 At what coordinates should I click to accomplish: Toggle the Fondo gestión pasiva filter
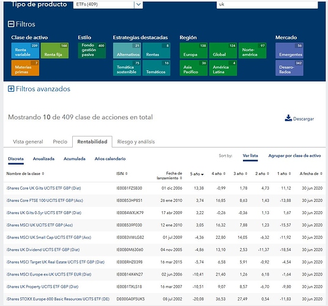pyautogui.click(x=92, y=51)
